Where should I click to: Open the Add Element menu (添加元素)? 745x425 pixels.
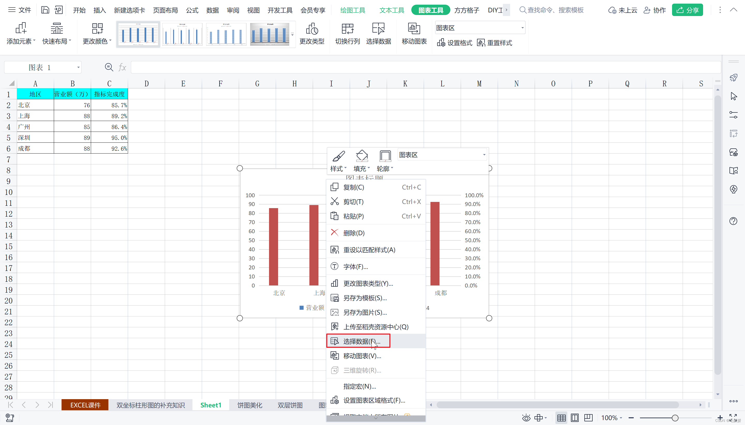tap(21, 34)
